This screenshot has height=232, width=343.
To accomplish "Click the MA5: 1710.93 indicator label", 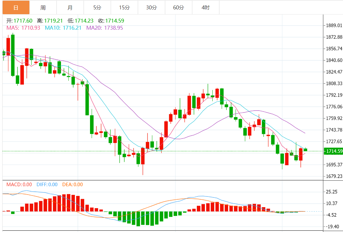I will point(23,28).
